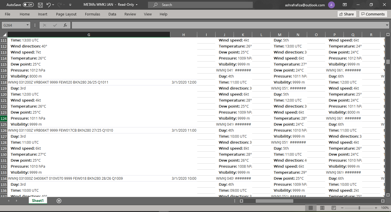Click the Zoom In plus control
Viewport: 391px width, 212px height.
pos(375,208)
